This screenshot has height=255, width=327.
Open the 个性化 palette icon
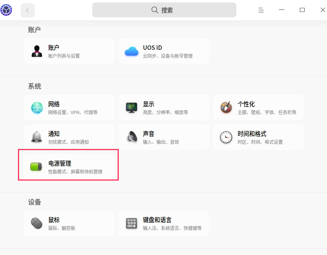click(226, 108)
